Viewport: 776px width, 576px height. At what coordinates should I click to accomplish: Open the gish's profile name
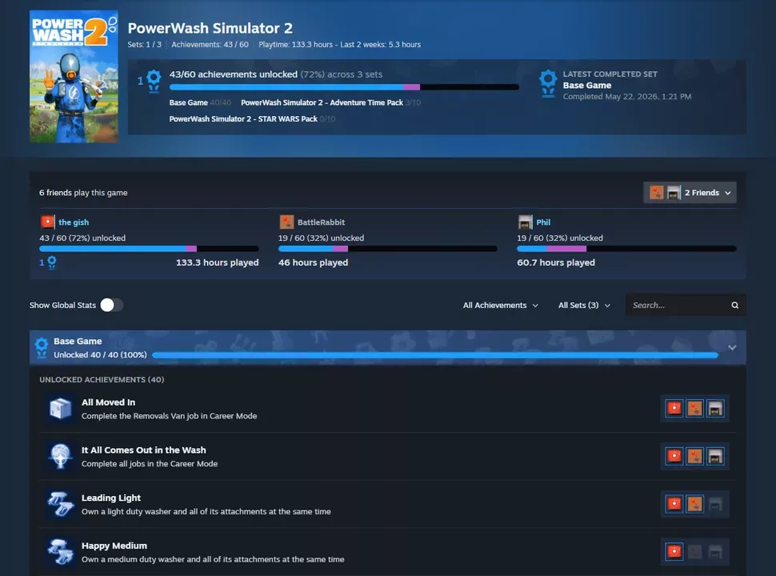point(74,222)
